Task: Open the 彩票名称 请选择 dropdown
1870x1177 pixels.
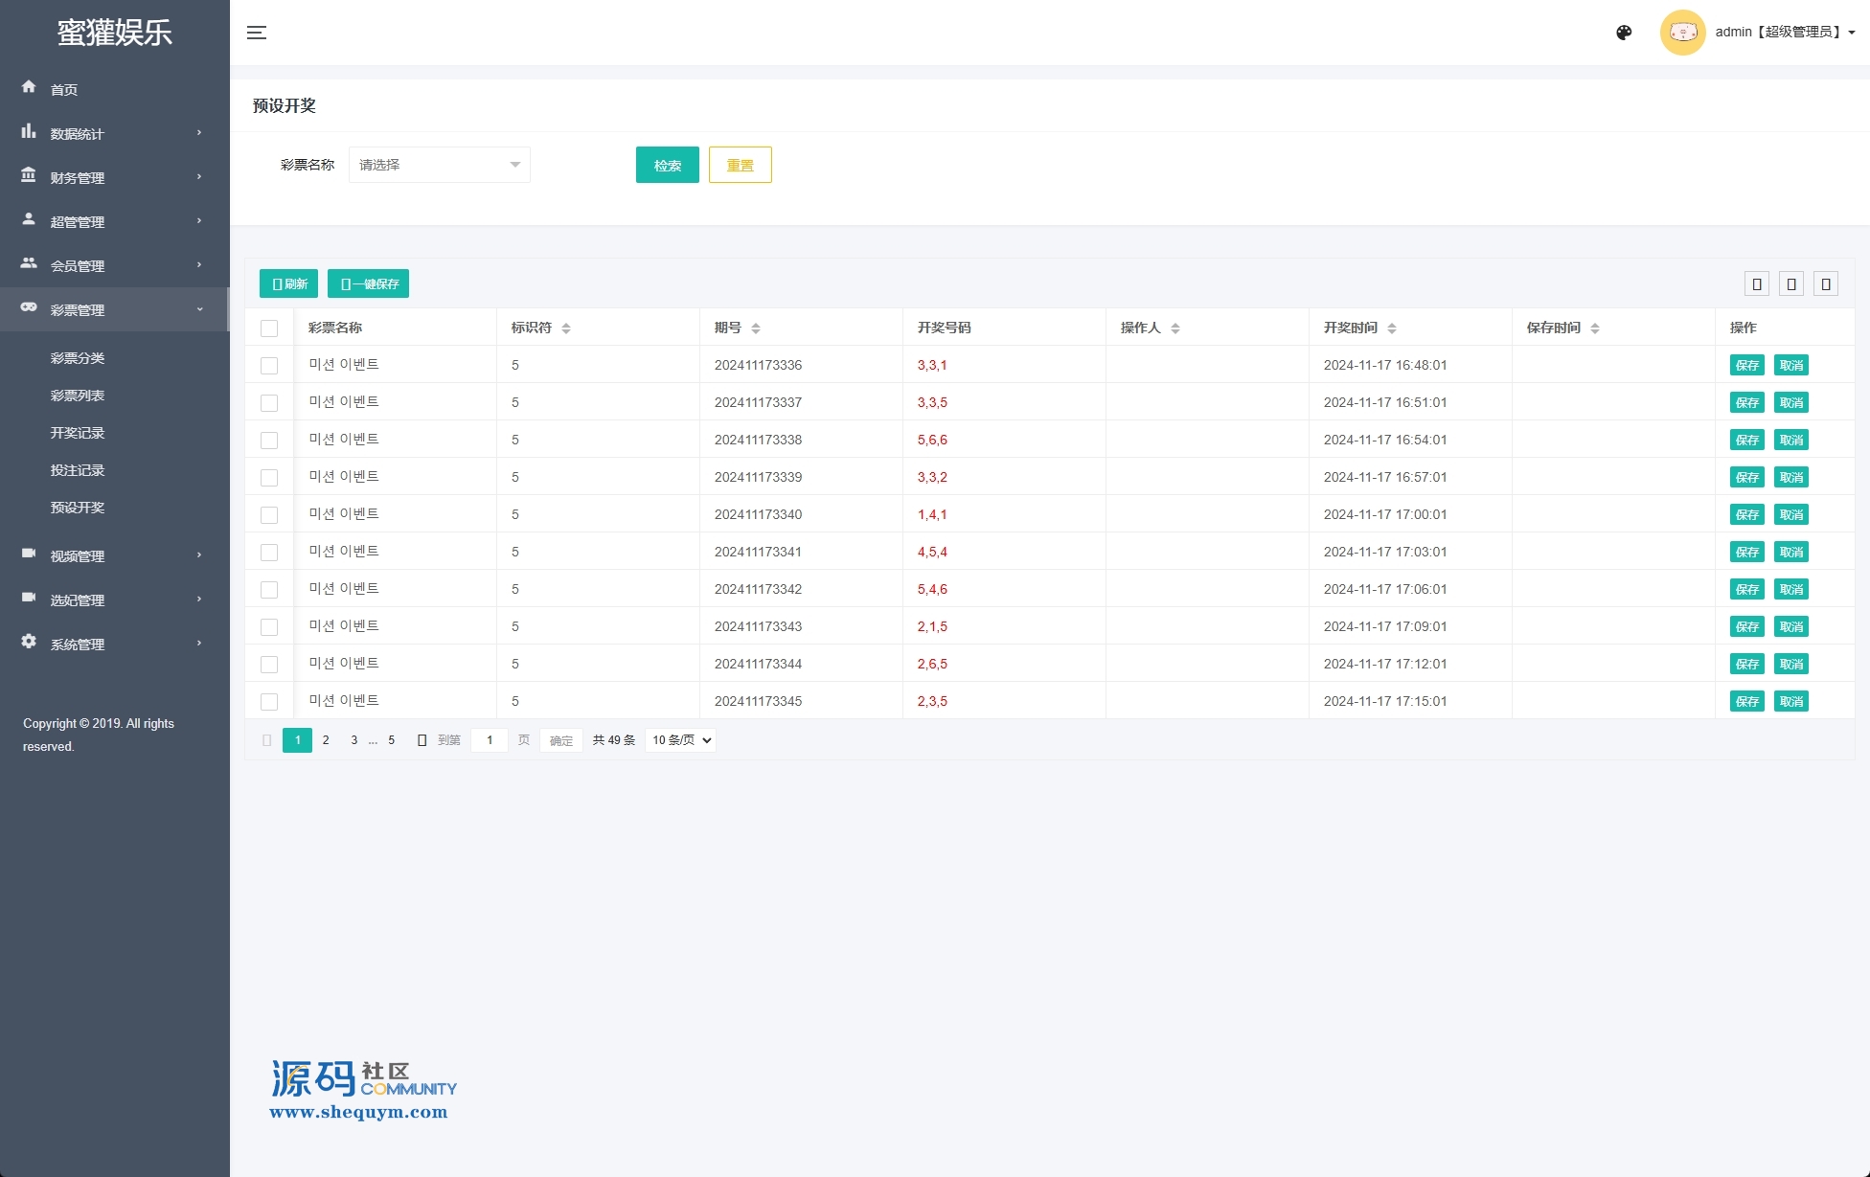Action: (439, 165)
